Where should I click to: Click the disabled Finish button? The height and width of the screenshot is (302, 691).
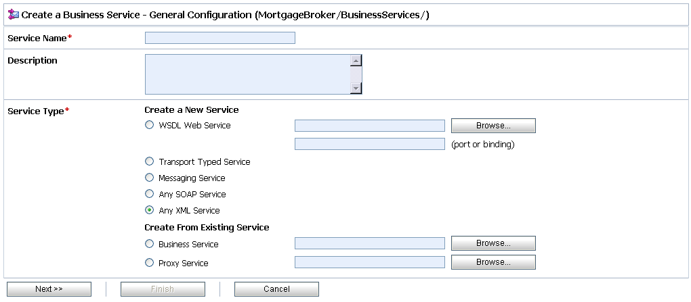[163, 288]
